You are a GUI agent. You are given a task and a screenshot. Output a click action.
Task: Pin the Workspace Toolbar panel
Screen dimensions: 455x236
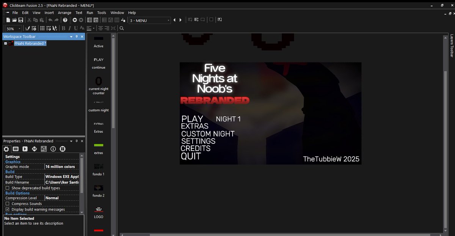(77, 36)
